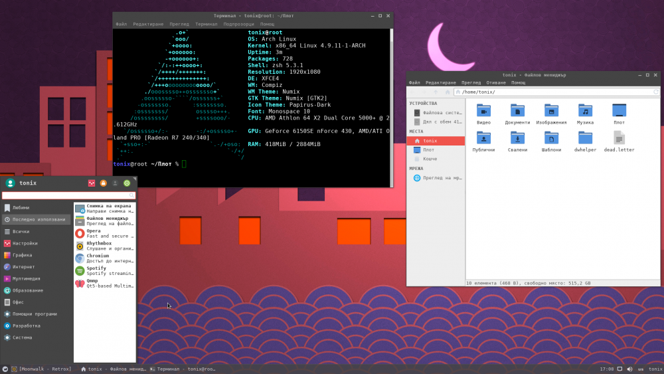Viewport: 664px width, 374px height.
Task: Launch Spotify from the recent list
Action: pos(105,270)
